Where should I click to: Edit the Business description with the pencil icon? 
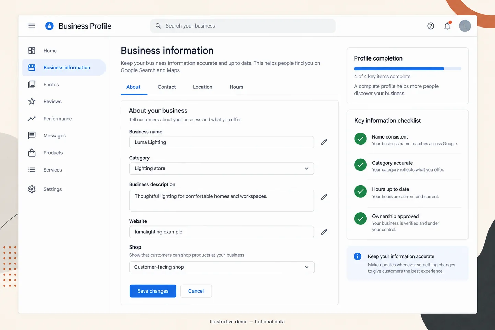point(324,197)
